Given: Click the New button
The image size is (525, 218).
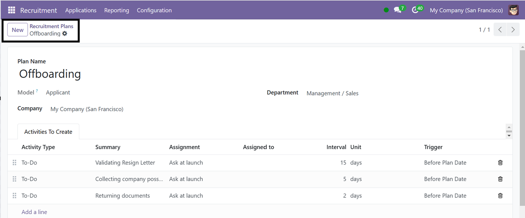Looking at the screenshot, I should (18, 30).
